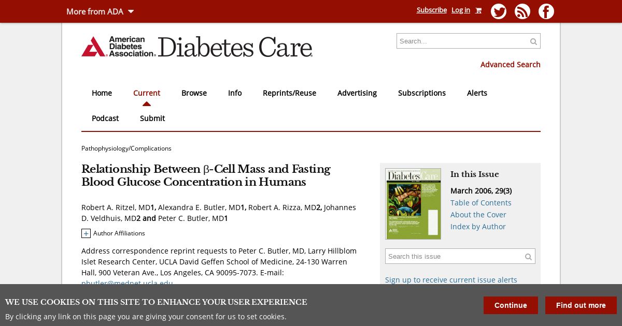622x326 pixels.
Task: Open the Twitter icon link
Action: point(498,11)
